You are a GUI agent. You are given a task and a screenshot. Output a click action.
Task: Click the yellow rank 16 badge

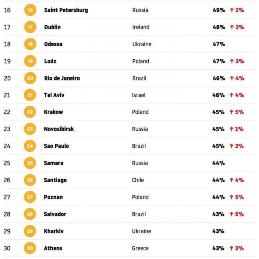coord(30,10)
